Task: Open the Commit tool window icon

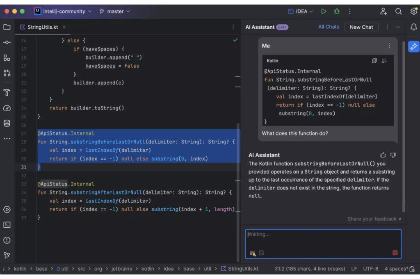Action: click(x=7, y=41)
